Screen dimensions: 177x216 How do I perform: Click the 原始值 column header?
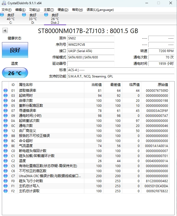tap(155, 85)
